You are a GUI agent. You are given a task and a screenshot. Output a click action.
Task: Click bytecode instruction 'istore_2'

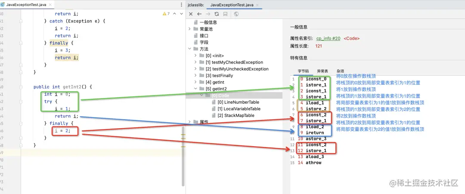tap(316, 109)
